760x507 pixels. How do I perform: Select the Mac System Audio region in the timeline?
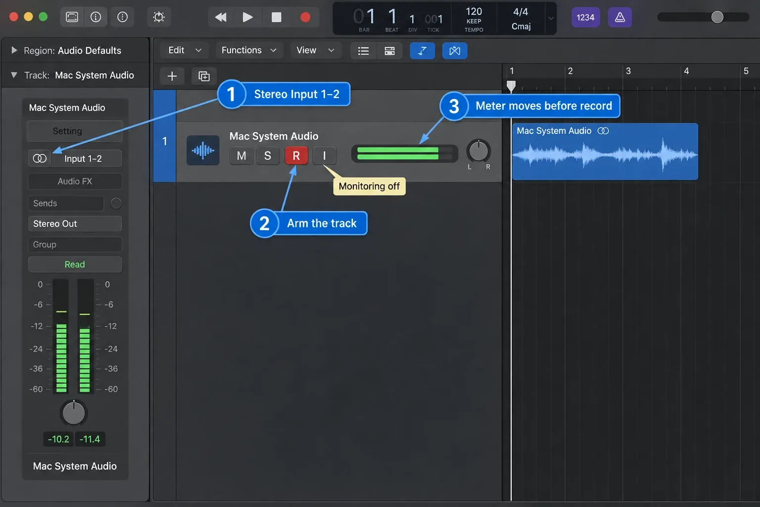(605, 152)
